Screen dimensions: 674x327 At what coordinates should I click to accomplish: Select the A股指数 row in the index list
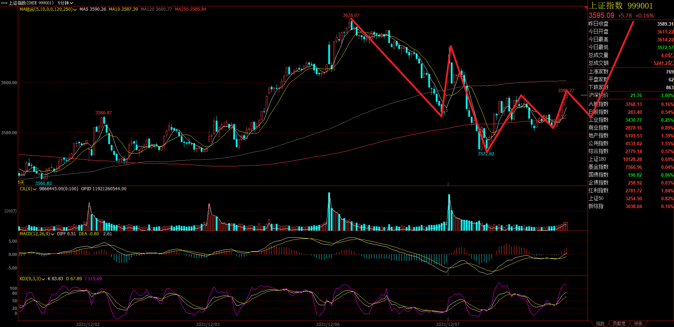[599, 104]
